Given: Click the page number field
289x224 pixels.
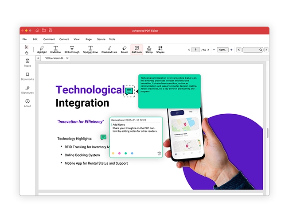Looking at the screenshot, I should (195, 50).
